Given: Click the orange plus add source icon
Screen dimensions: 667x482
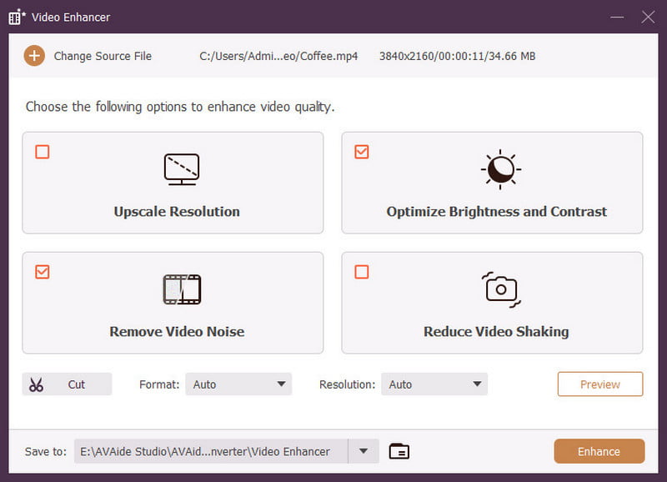Looking at the screenshot, I should 33,56.
